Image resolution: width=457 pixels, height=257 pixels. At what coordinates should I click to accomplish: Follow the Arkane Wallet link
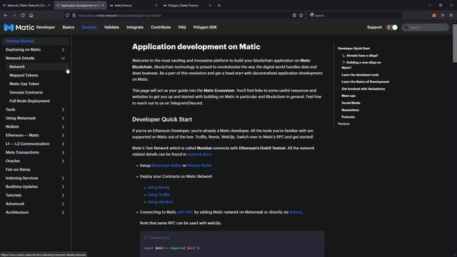pos(199,166)
